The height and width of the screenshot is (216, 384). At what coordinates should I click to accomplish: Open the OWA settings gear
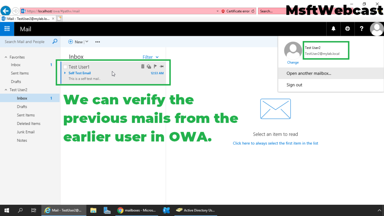347,29
